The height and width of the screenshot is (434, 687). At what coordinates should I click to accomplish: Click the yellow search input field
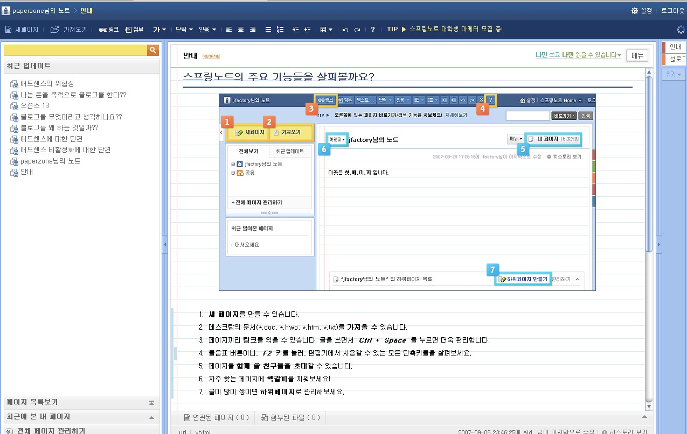coord(75,50)
